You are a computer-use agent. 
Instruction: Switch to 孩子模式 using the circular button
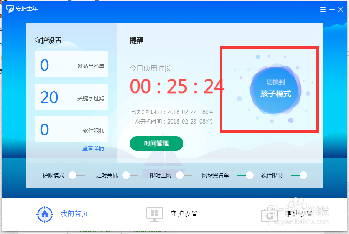coord(275,89)
